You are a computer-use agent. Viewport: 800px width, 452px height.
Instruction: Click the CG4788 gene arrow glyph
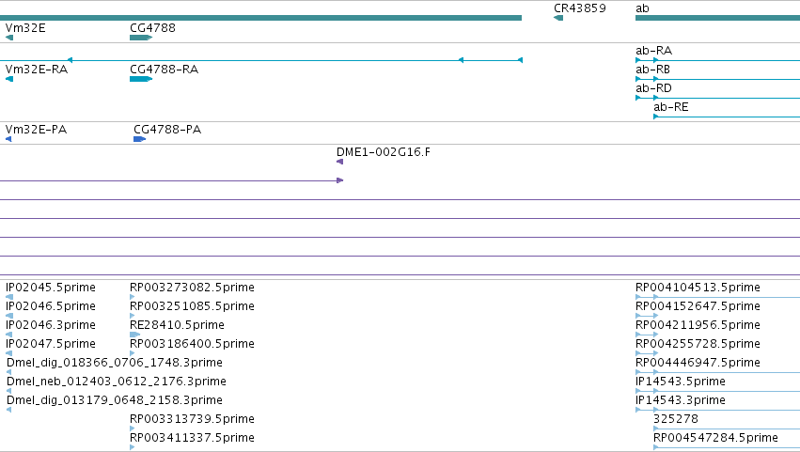coord(141,38)
